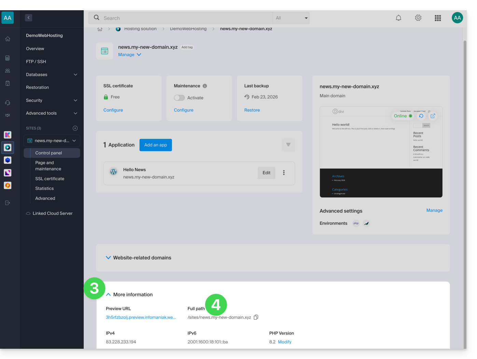The width and height of the screenshot is (477, 359).
Task: Select FTP / SSH in sidebar
Action: [36, 61]
